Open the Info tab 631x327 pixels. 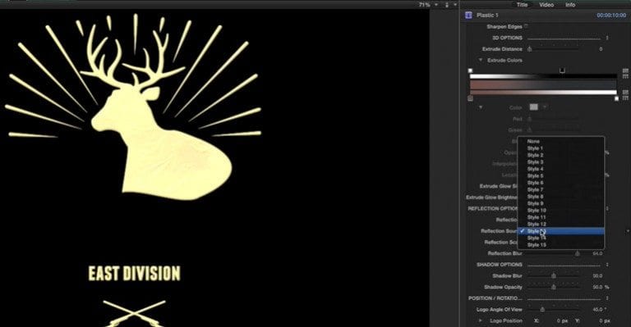[570, 5]
